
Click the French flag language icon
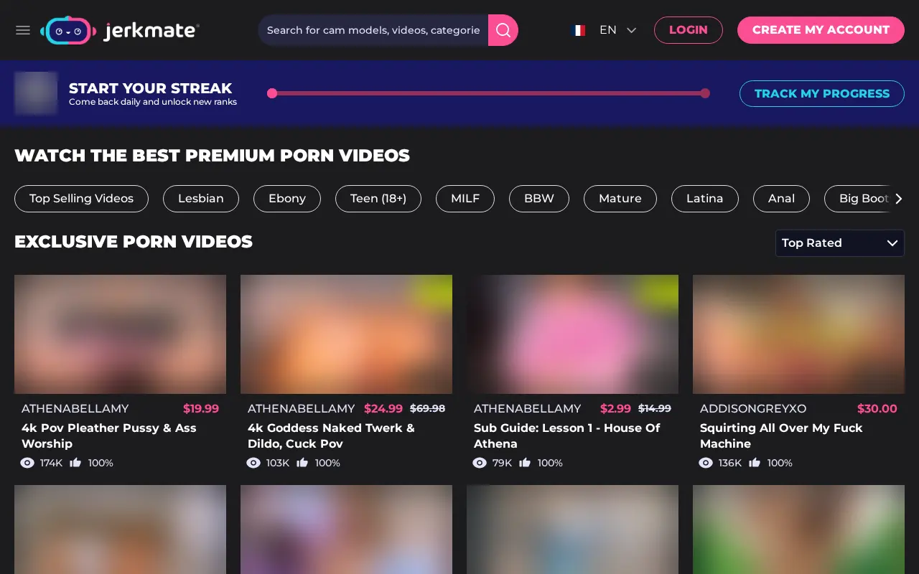[x=578, y=30]
